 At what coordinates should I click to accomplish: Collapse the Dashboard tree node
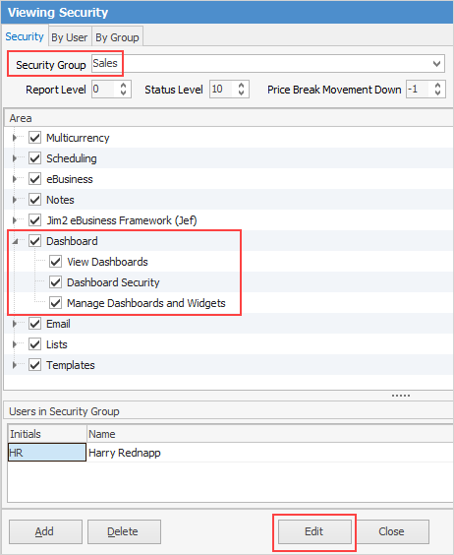coord(15,241)
